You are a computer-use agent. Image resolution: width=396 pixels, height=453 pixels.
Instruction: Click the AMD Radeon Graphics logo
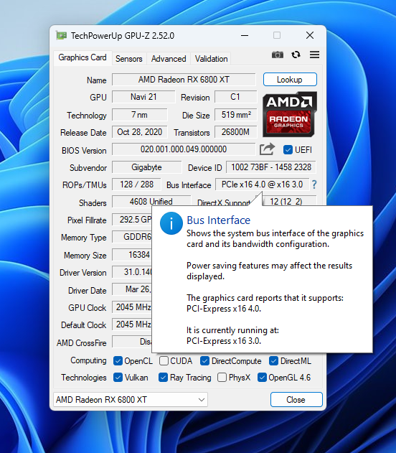[290, 114]
